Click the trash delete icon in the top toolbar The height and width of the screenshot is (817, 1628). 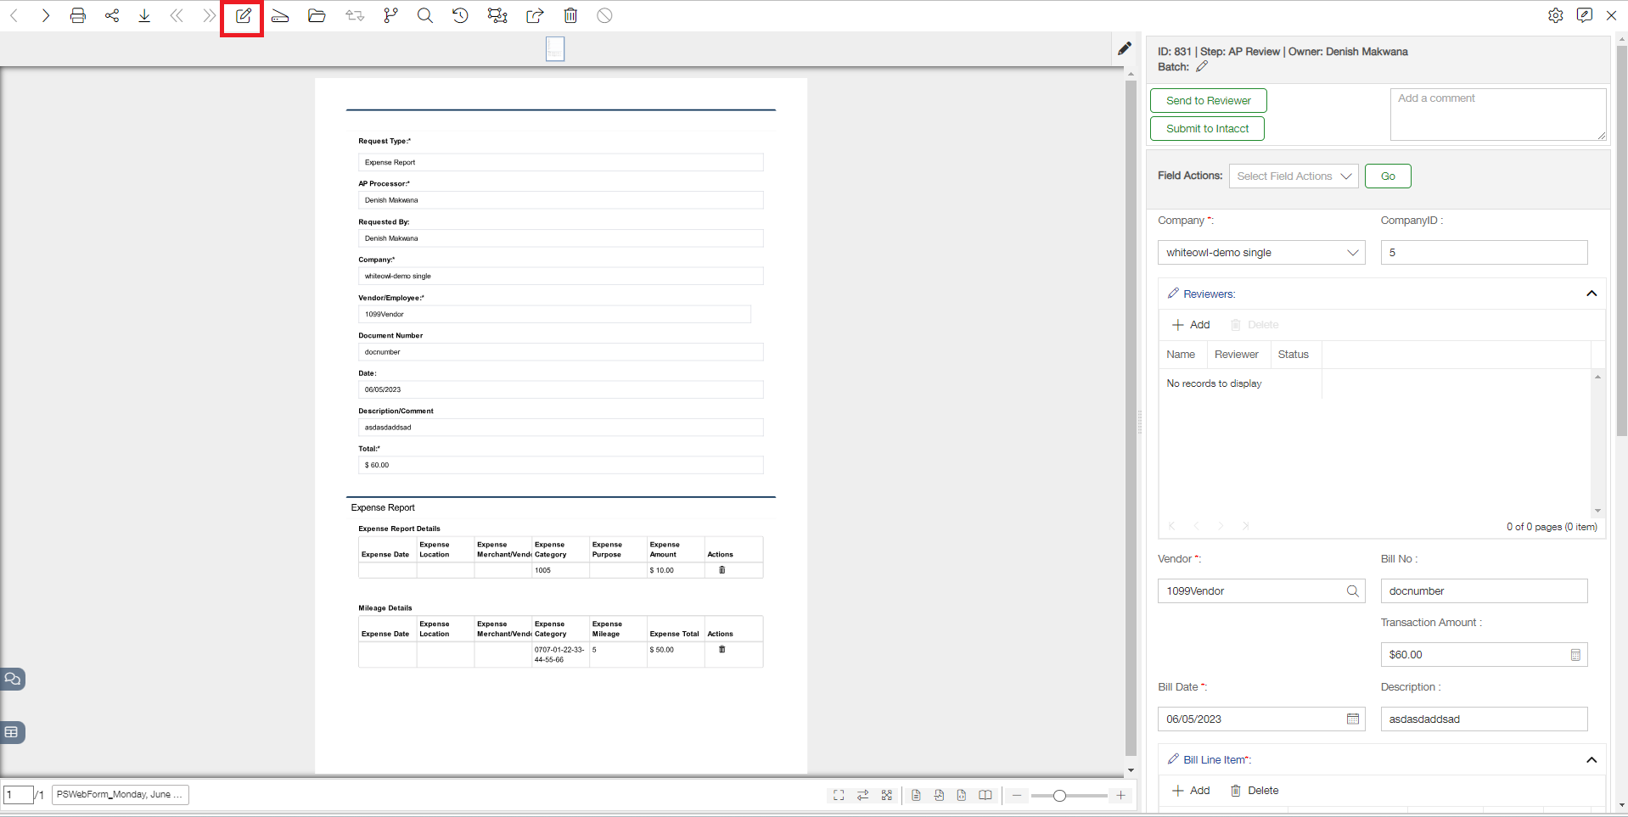pyautogui.click(x=570, y=15)
